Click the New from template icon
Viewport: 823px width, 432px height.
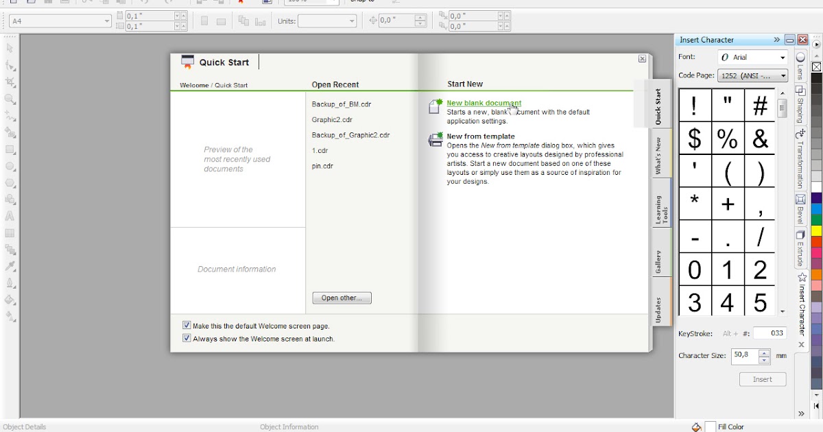436,140
